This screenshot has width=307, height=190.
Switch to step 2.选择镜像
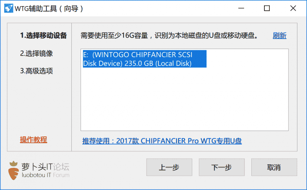(36, 53)
